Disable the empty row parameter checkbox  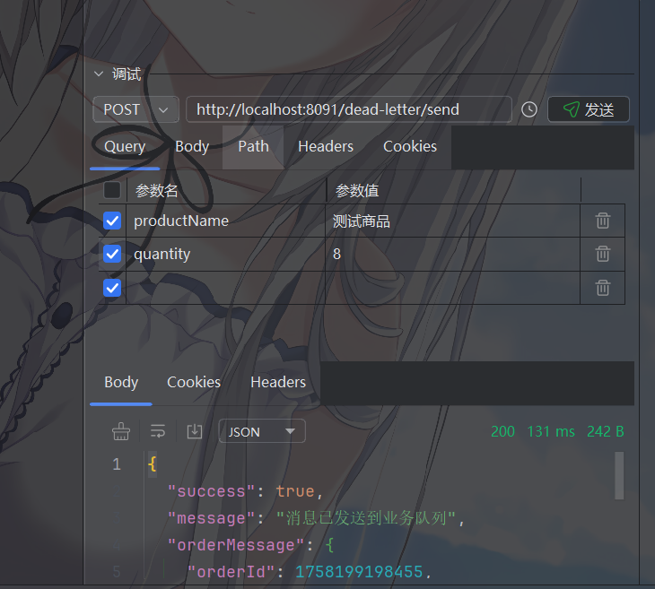[x=112, y=288]
